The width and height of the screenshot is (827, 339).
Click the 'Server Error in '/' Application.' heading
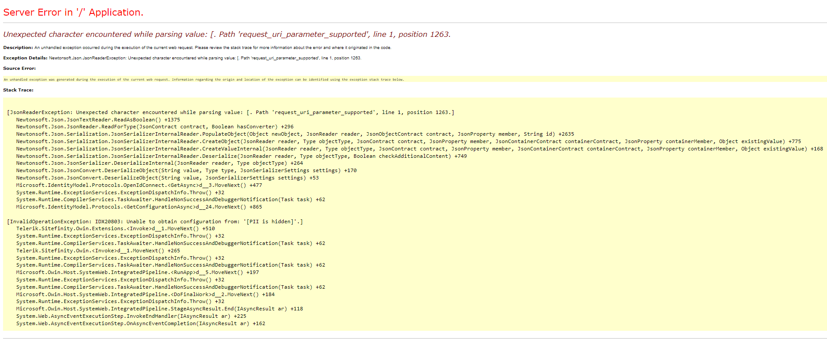coord(73,13)
